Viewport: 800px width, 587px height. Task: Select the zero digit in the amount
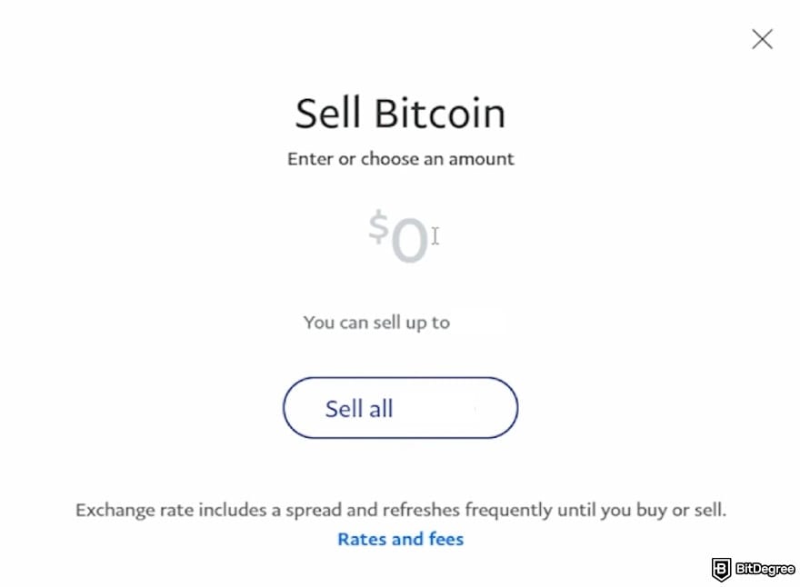409,236
